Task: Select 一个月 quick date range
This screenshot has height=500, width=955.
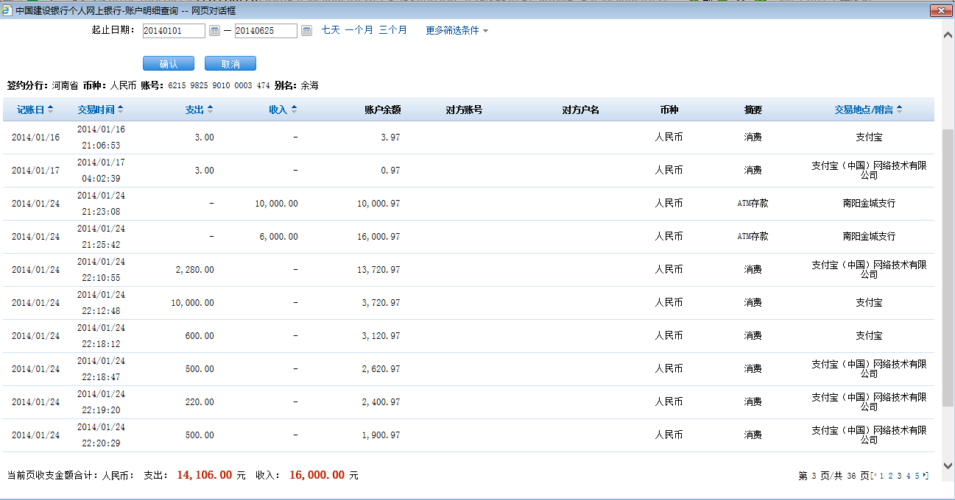Action: (359, 30)
